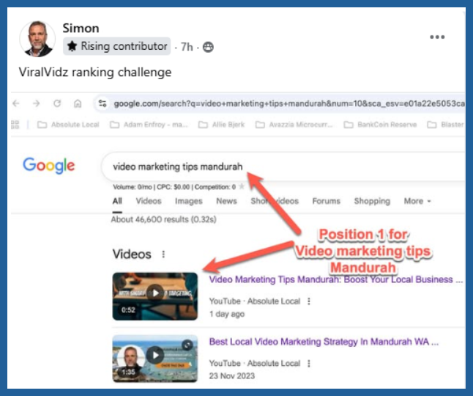Expand the More search filter dropdown

tap(417, 201)
